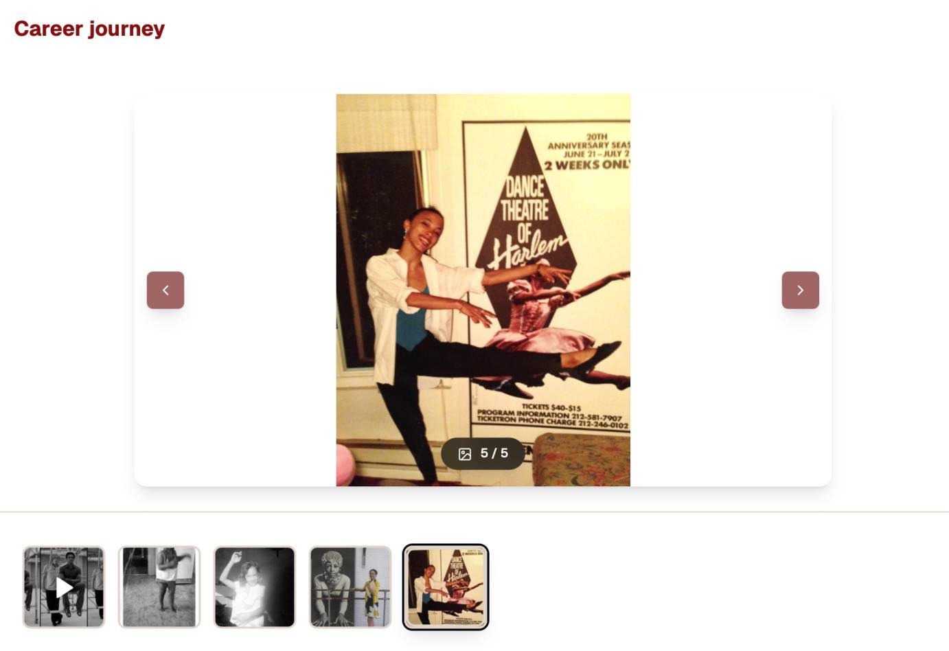Click the PROGRAM INFORMATION phone number line

coord(549,416)
